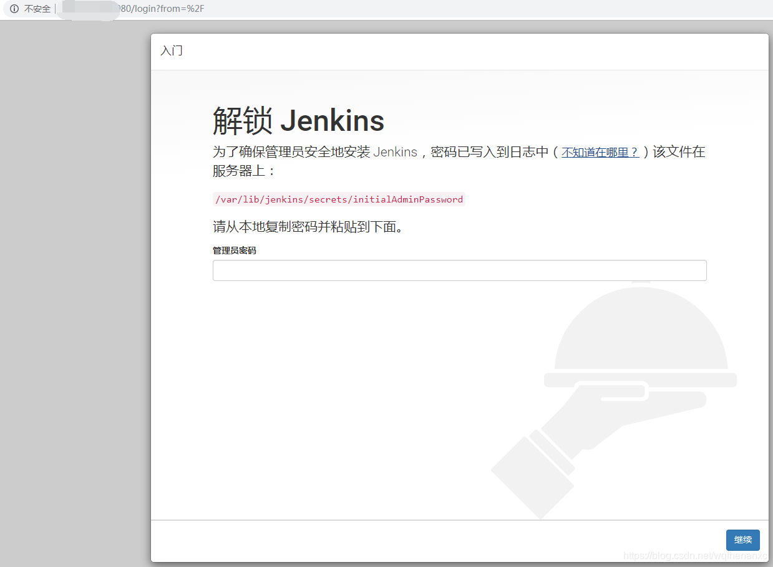Image resolution: width=773 pixels, height=567 pixels.
Task: Click the 继续 button
Action: [x=742, y=540]
